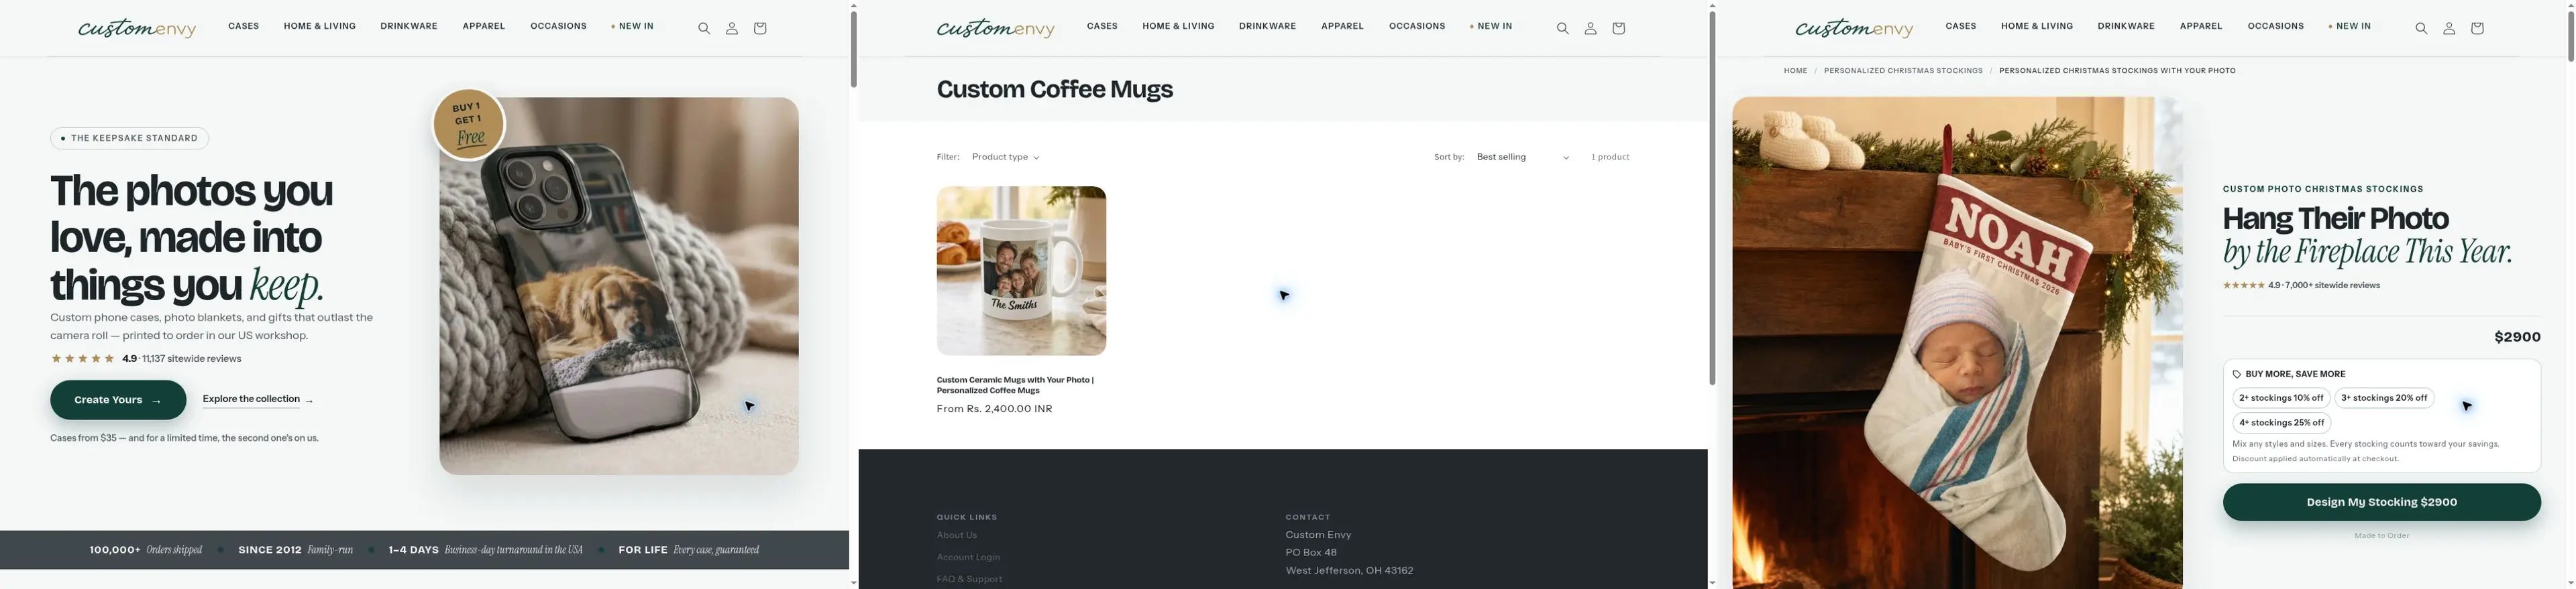Click the Coffee Mugs window scrollbar thumb
The width and height of the screenshot is (2576, 589).
(x=1712, y=198)
